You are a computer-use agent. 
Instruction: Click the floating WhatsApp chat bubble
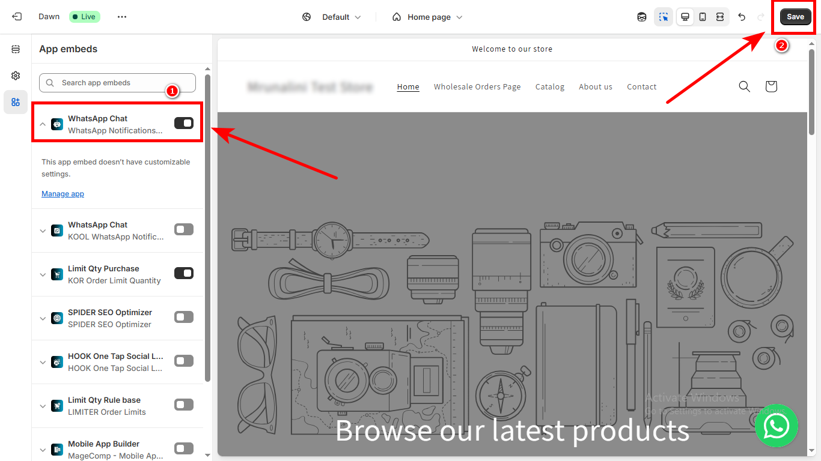click(x=776, y=426)
